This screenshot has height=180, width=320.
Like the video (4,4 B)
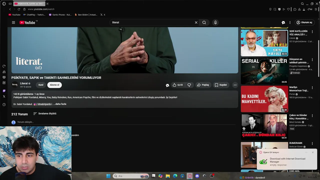click(x=178, y=85)
